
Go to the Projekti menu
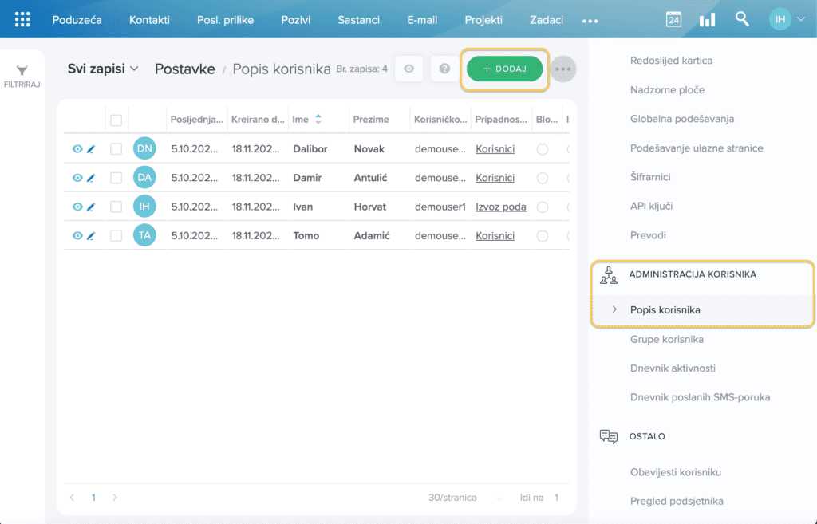483,20
